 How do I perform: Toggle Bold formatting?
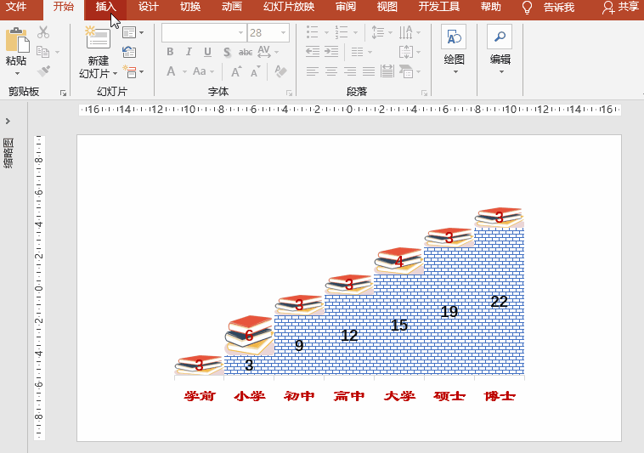coord(170,52)
